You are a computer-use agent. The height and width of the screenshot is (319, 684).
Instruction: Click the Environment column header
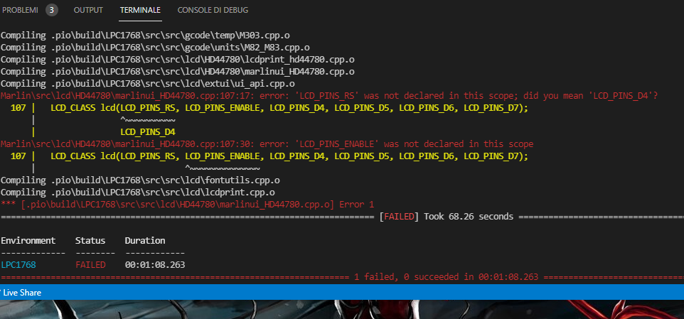28,241
